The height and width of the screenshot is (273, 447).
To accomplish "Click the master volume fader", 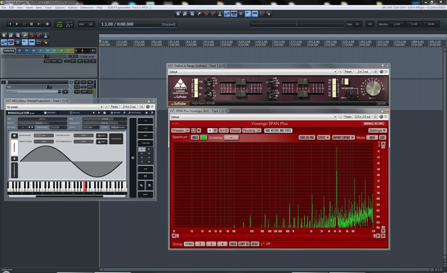I will 45,56.
